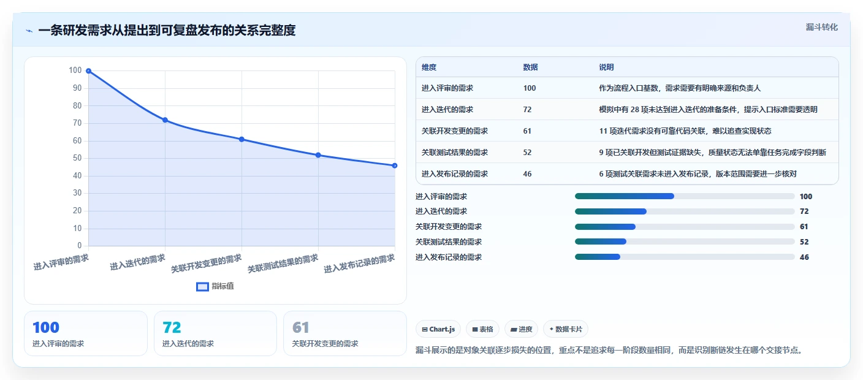Open the data card showing 61
863x380 pixels.
345,333
